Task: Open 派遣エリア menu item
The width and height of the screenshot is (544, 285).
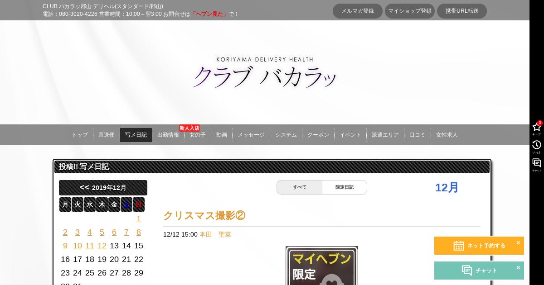Action: tap(385, 135)
